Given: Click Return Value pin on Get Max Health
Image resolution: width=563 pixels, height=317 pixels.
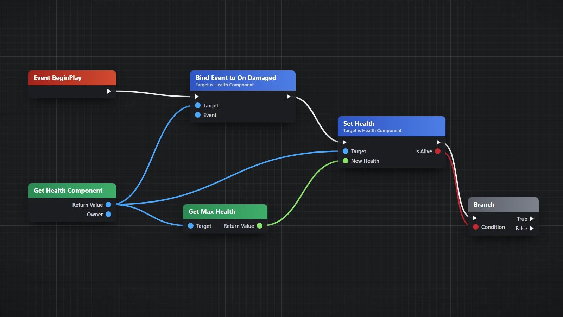Looking at the screenshot, I should tap(260, 226).
